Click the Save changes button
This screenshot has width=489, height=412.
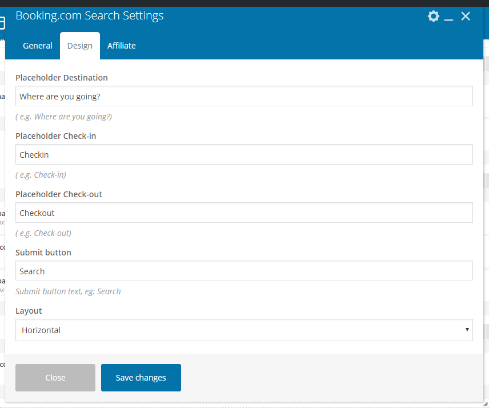click(x=141, y=378)
